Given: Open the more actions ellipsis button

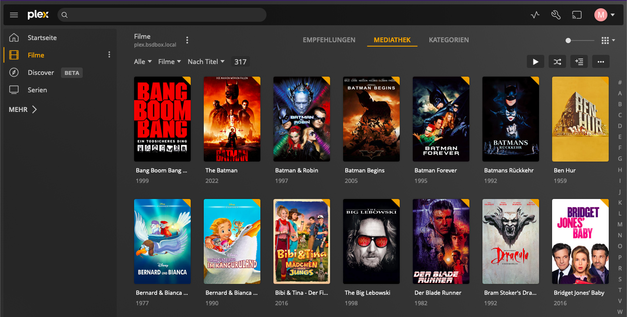Looking at the screenshot, I should pos(601,62).
